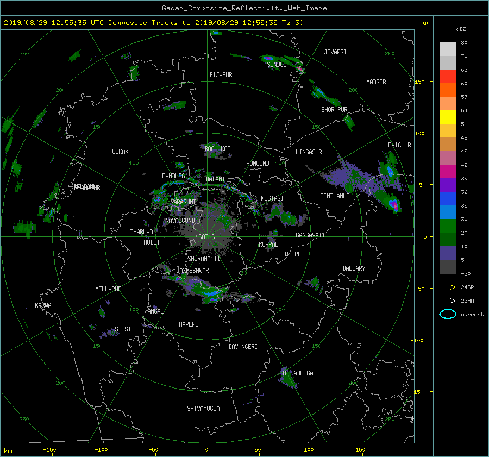Click the SINDGI label on the map

[277, 65]
